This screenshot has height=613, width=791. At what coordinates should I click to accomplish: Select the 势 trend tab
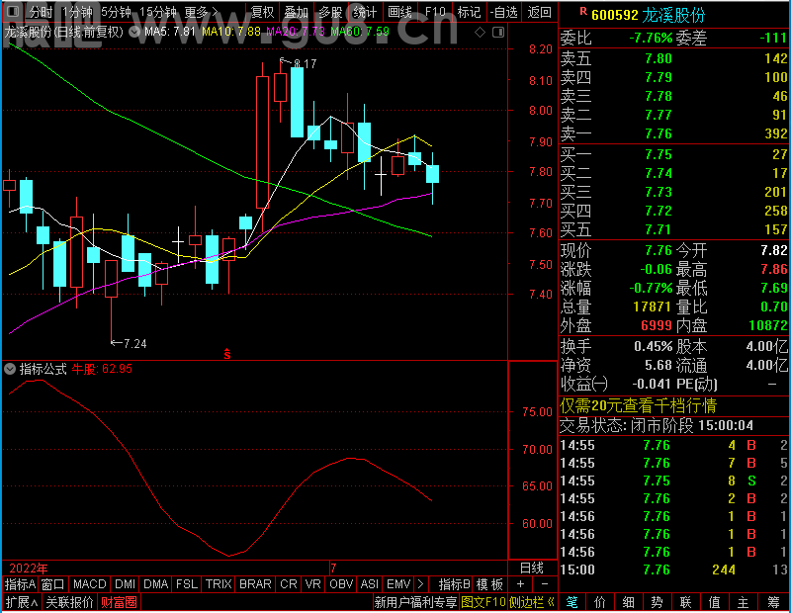657,602
